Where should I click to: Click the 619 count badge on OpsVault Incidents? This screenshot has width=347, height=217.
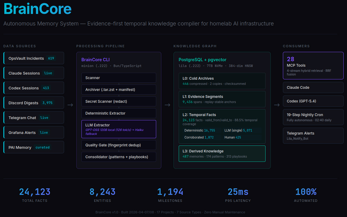[51, 58]
